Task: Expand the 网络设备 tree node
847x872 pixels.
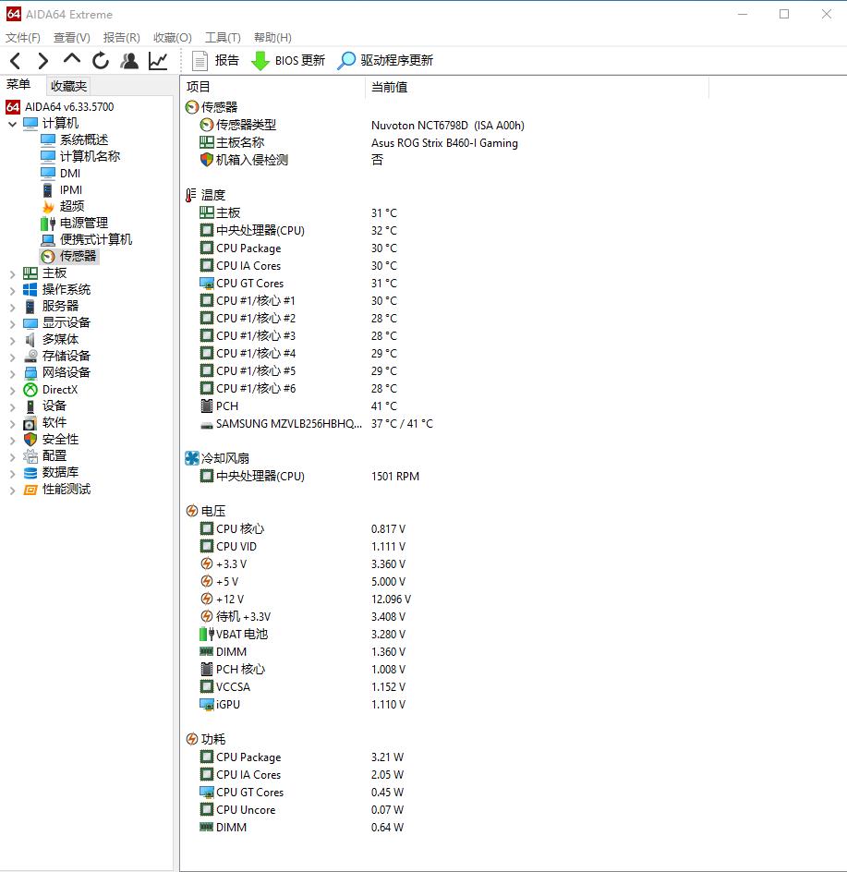Action: (x=12, y=373)
